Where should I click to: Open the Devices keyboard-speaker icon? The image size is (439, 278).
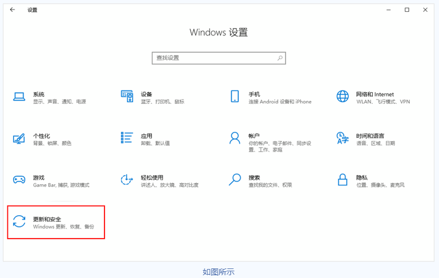click(127, 96)
